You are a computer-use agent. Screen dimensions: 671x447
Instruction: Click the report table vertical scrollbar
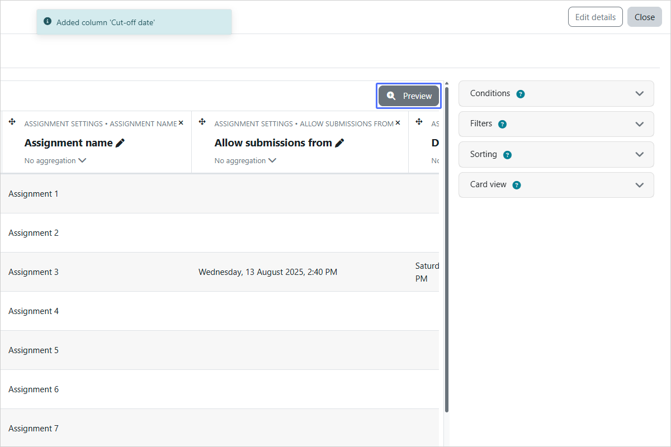(x=446, y=249)
